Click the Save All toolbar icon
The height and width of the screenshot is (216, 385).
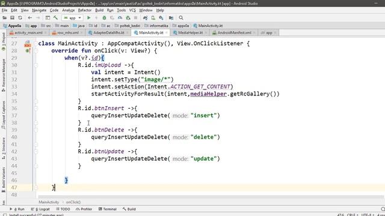(x=12, y=18)
